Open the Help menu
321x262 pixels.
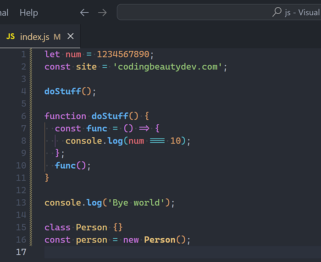tap(29, 13)
